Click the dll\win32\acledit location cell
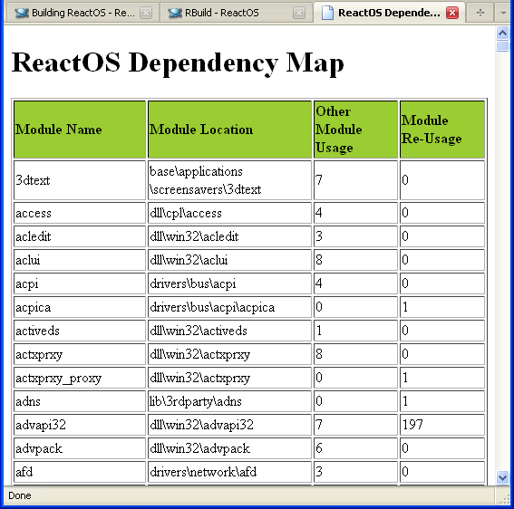 229,236
